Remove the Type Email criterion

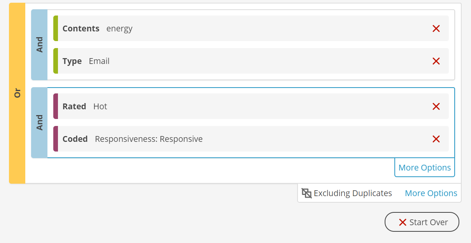click(x=436, y=61)
